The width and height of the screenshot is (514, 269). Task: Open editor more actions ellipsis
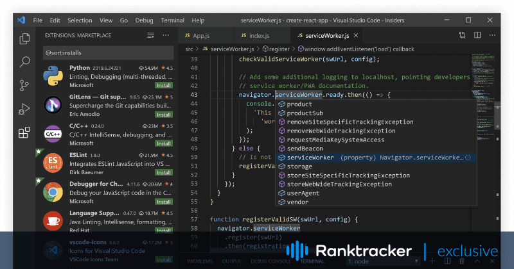coord(492,35)
